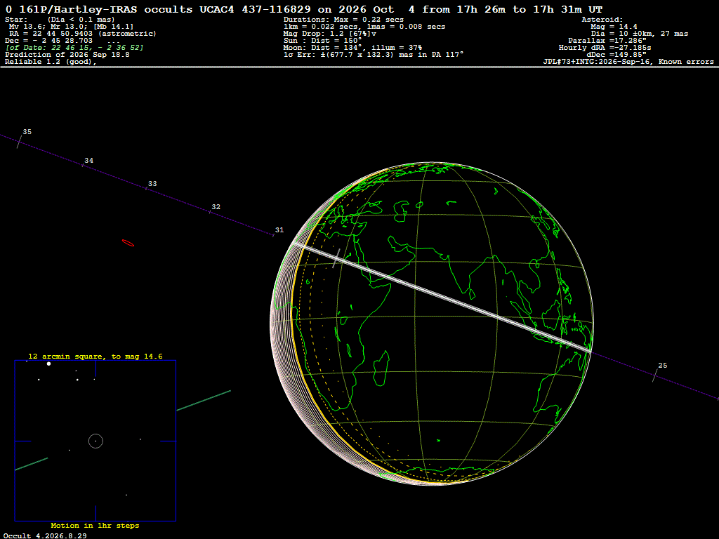This screenshot has height=539, width=719.
Task: Click the Occult 4.2026.8.29 version text
Action: [45, 535]
